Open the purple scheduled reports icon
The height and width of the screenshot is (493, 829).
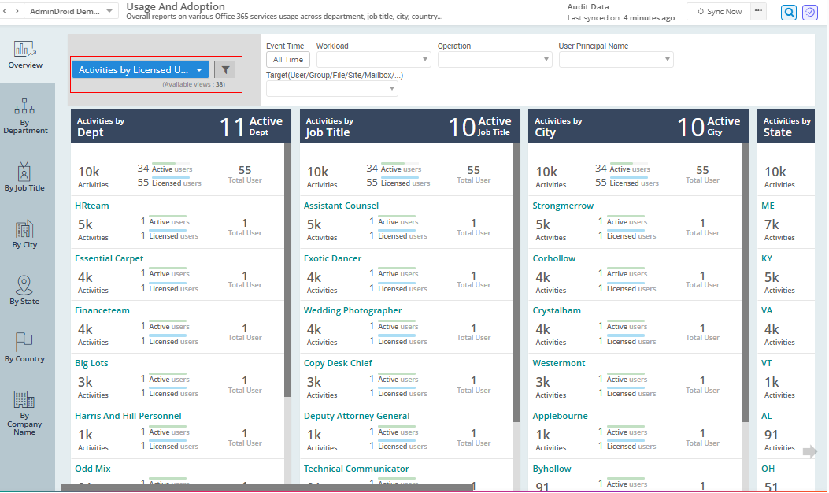pyautogui.click(x=809, y=13)
